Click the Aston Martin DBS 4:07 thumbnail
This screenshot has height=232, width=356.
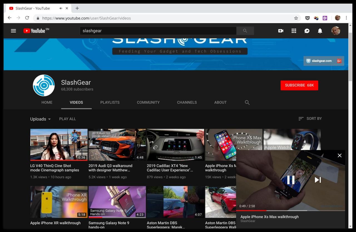pyautogui.click(x=175, y=202)
